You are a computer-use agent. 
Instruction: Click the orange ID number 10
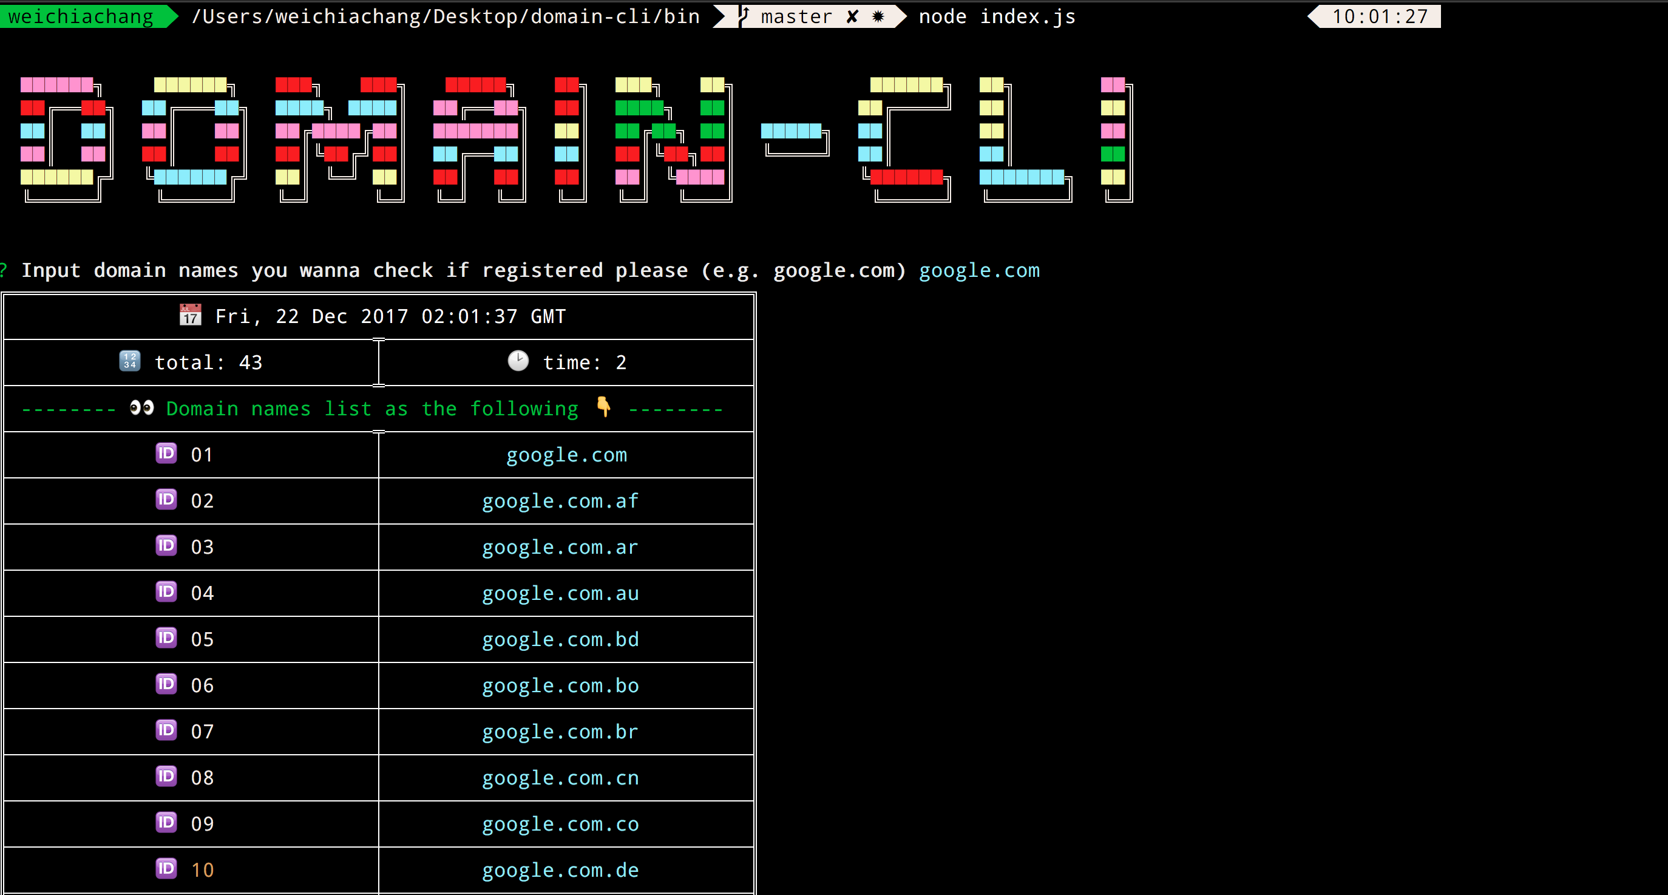click(202, 869)
